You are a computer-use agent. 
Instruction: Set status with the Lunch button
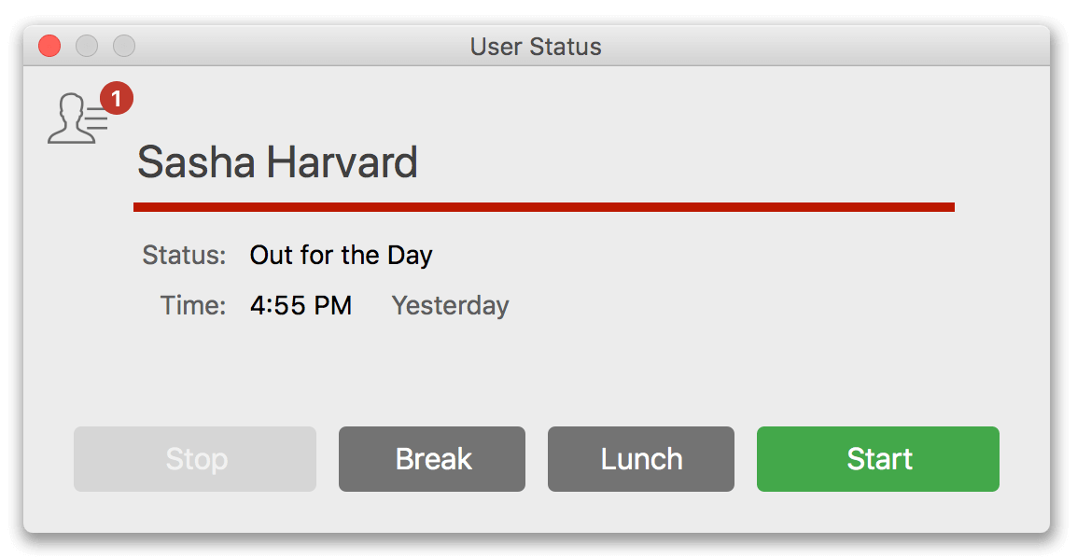641,458
